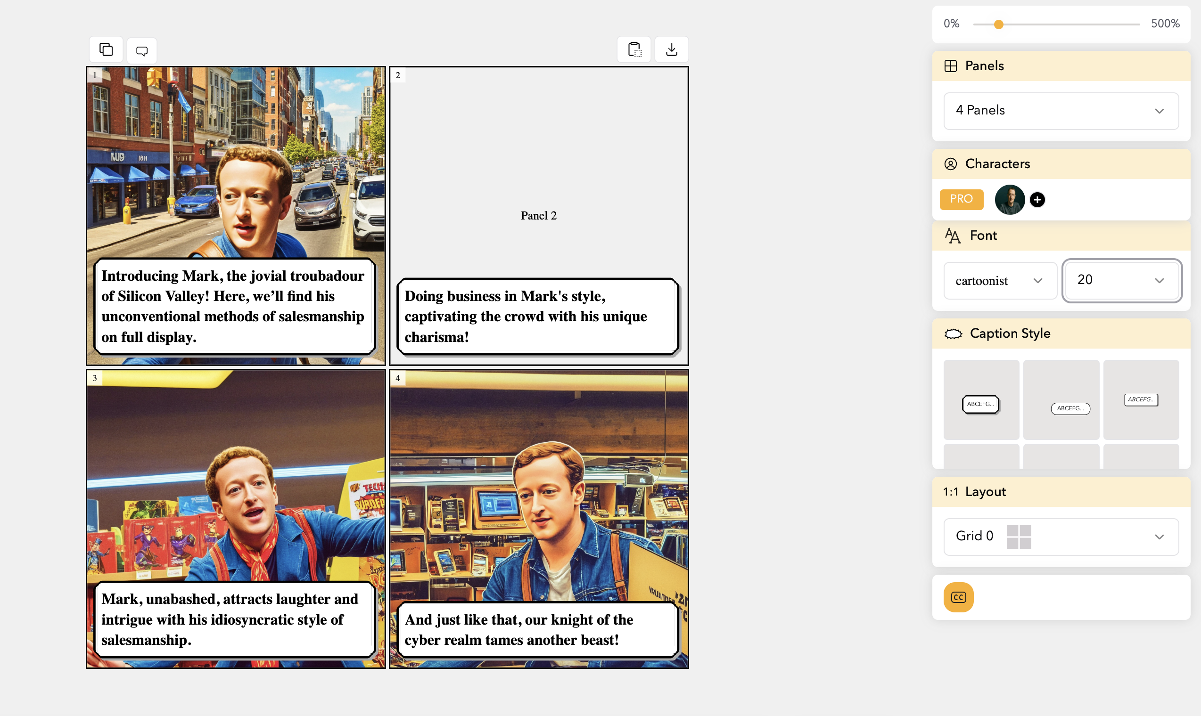This screenshot has height=716, width=1201.
Task: Choose the bold rounded caption style
Action: click(x=980, y=404)
